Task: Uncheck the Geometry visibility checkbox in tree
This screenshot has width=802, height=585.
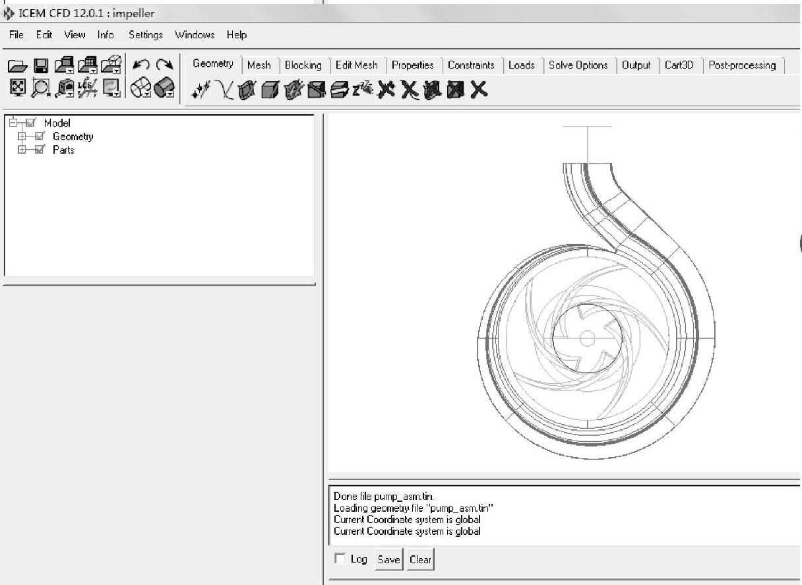Action: pyautogui.click(x=40, y=137)
